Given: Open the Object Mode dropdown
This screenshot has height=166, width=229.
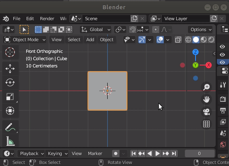Looking at the screenshot, I should tap(25, 40).
